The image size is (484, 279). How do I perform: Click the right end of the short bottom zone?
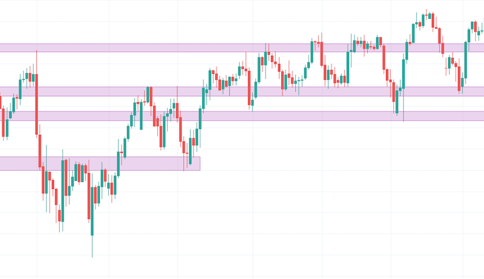(198, 163)
